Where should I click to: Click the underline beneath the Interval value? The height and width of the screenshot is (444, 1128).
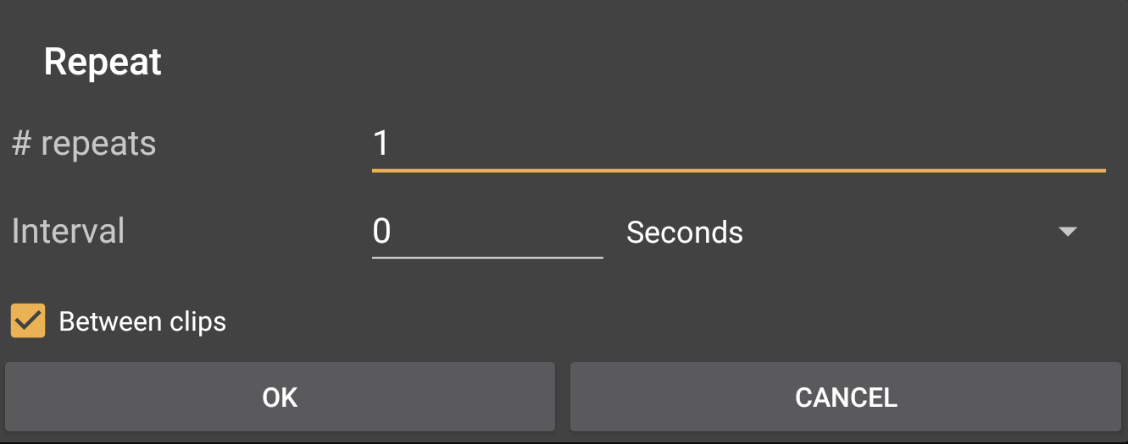487,256
